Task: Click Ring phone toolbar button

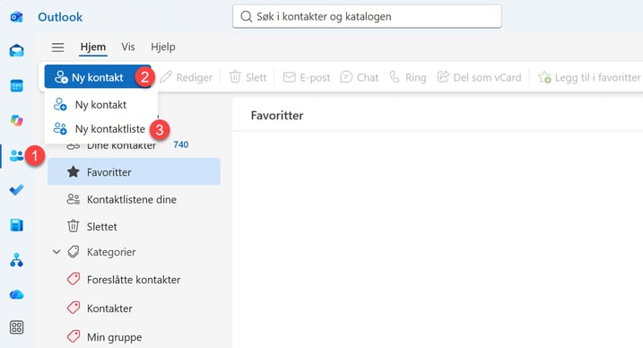Action: 408,77
